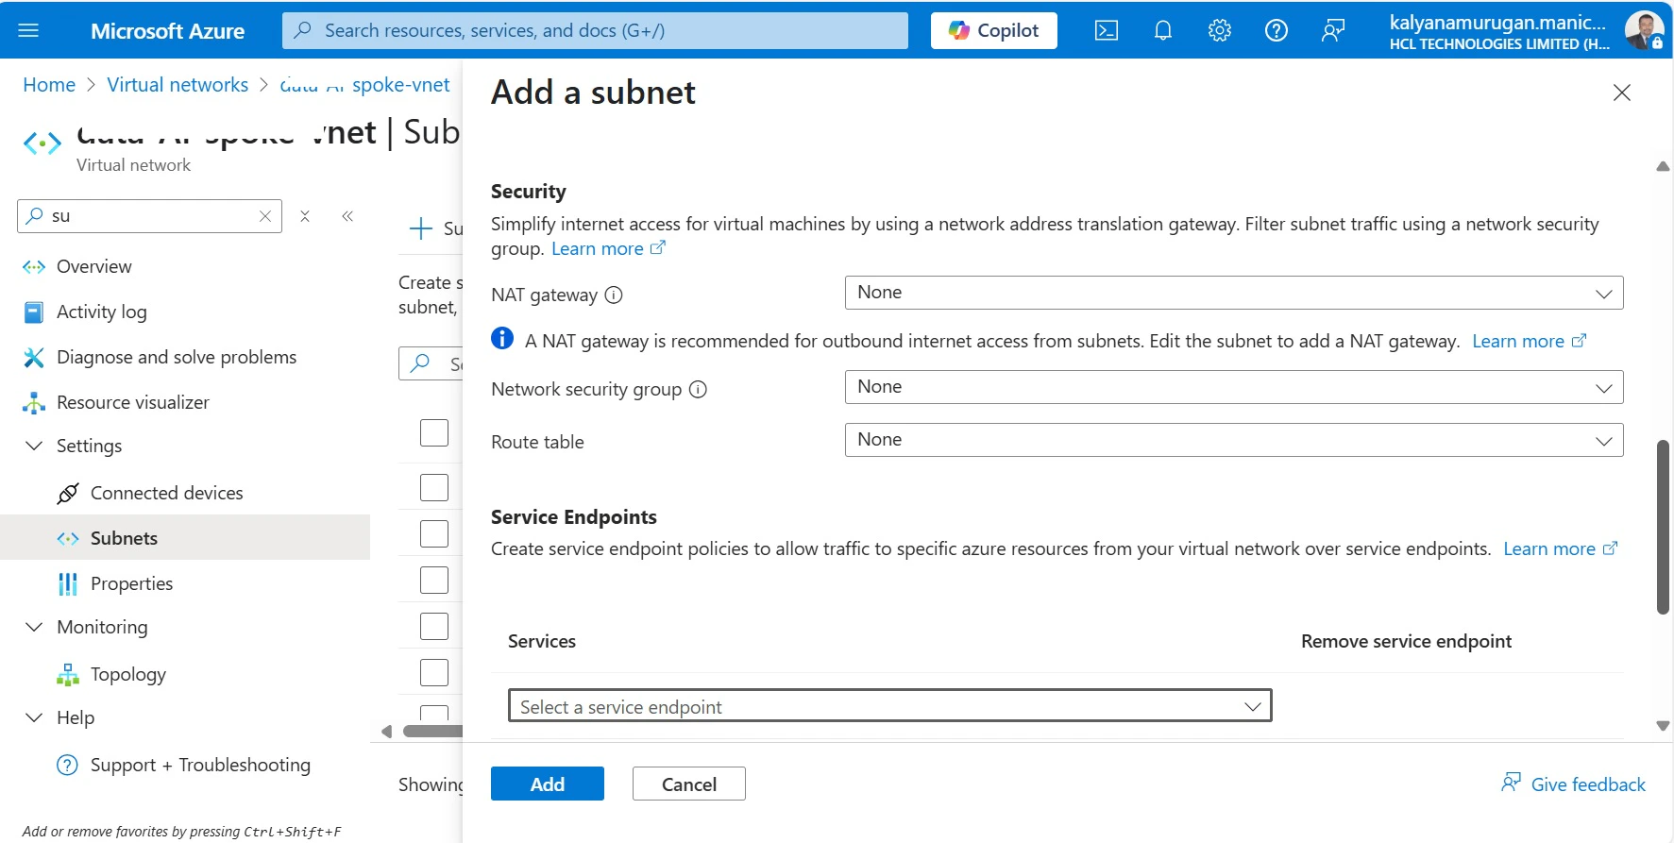Open the Network security group dropdown
This screenshot has height=843, width=1674.
coord(1234,387)
